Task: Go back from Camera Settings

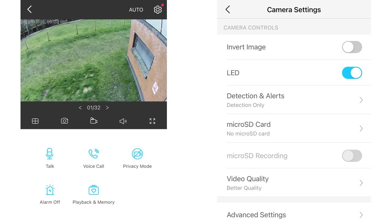Action: pyautogui.click(x=228, y=9)
